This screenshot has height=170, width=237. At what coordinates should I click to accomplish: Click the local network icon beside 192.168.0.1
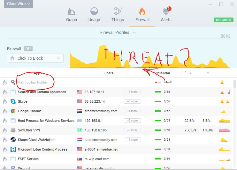click(80, 121)
